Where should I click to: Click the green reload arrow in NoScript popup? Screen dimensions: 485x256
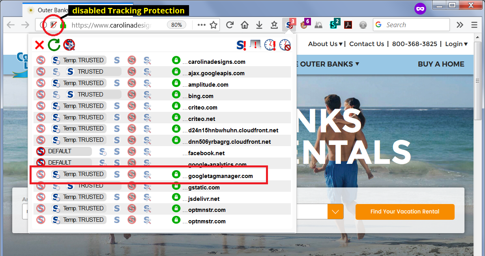click(54, 45)
